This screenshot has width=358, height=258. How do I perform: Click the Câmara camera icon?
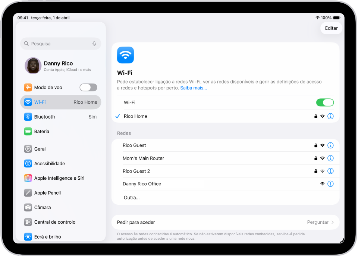(28, 208)
